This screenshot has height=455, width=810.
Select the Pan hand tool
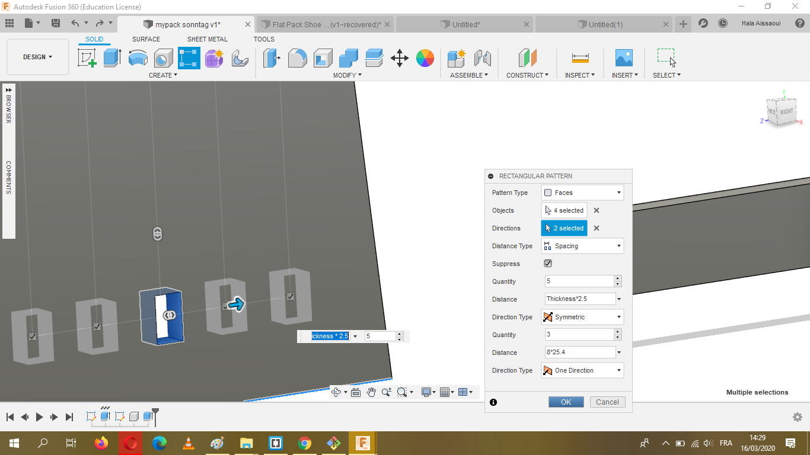coord(371,392)
